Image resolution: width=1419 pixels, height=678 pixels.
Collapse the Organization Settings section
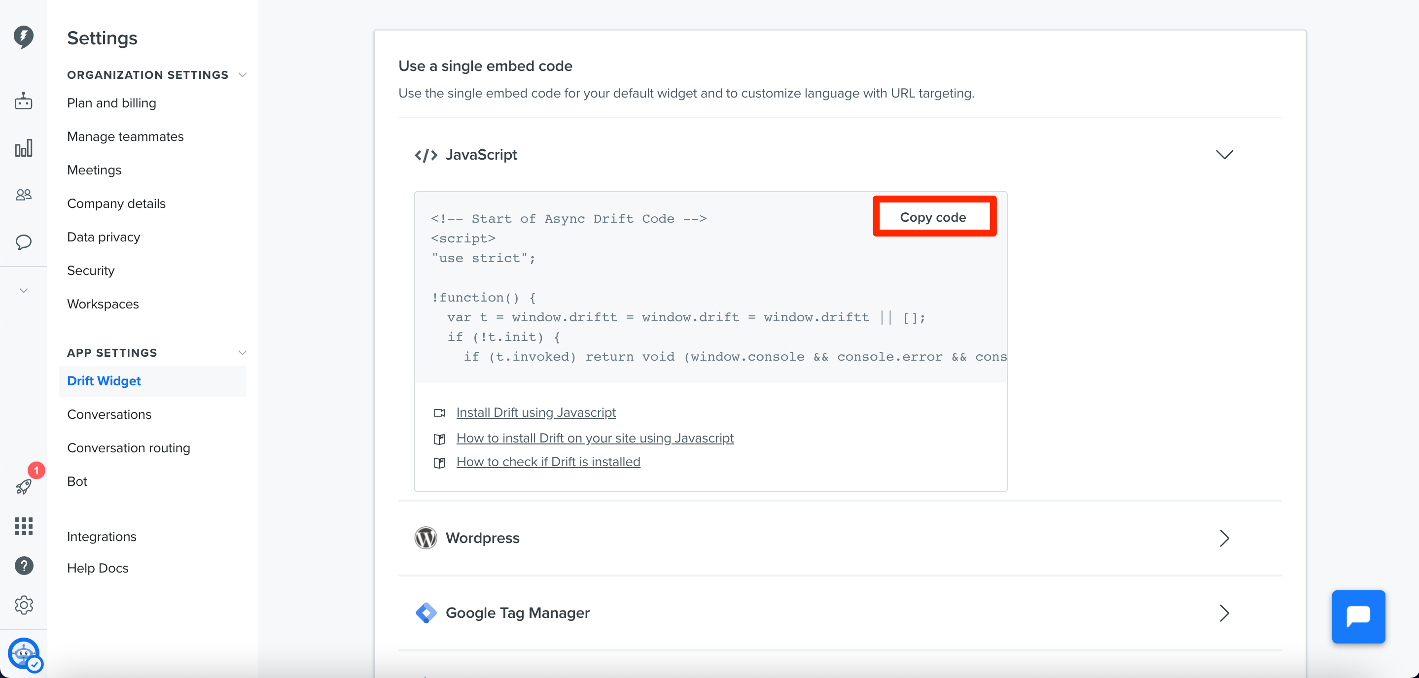coord(243,75)
